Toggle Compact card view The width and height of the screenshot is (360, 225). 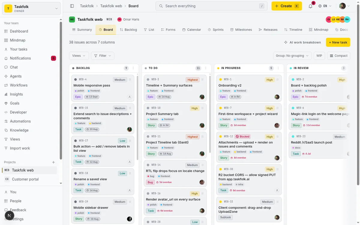pyautogui.click(x=339, y=56)
